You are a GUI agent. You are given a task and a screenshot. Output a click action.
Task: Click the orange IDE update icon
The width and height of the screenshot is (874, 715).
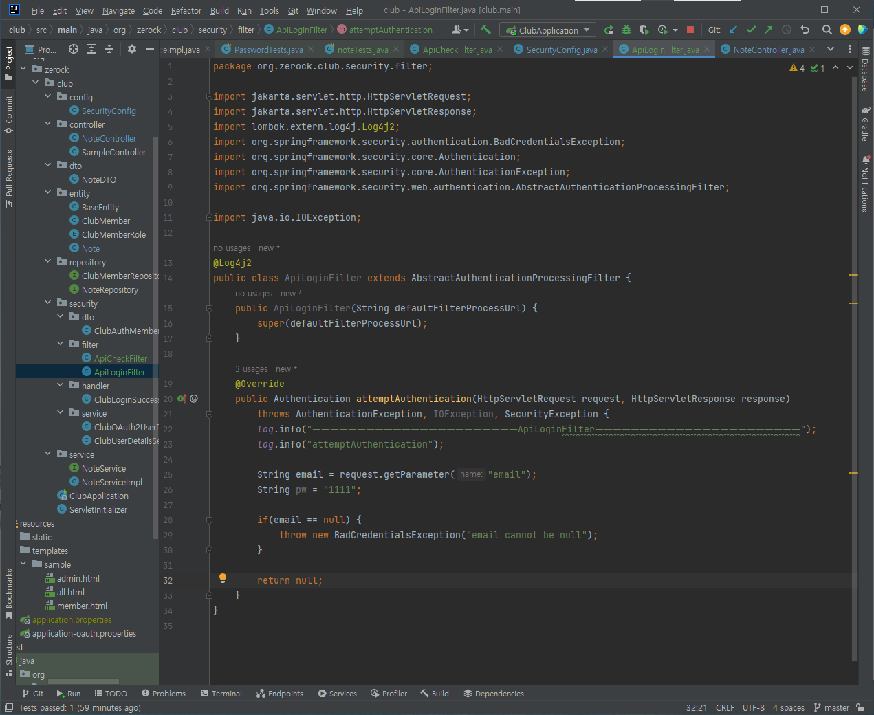[x=845, y=30]
